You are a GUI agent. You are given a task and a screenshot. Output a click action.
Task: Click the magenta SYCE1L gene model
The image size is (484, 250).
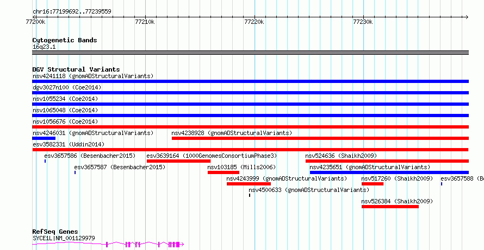(108, 245)
